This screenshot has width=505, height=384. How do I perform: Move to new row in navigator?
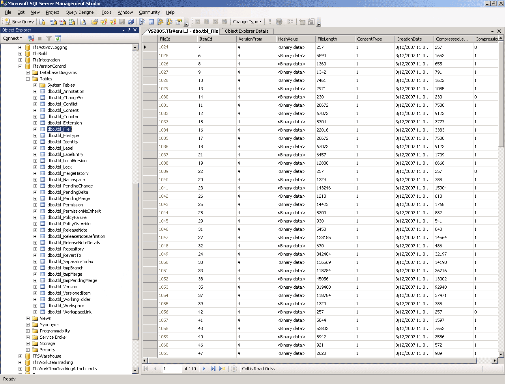[x=223, y=369]
